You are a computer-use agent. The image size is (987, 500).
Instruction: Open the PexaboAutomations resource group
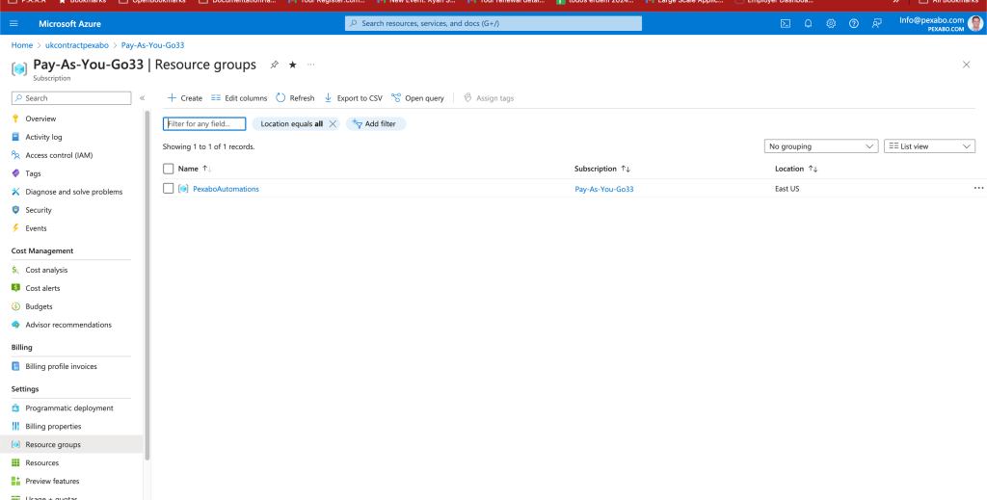226,189
